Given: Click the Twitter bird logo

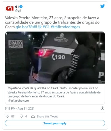Looking at the screenshot, I should [102, 6].
